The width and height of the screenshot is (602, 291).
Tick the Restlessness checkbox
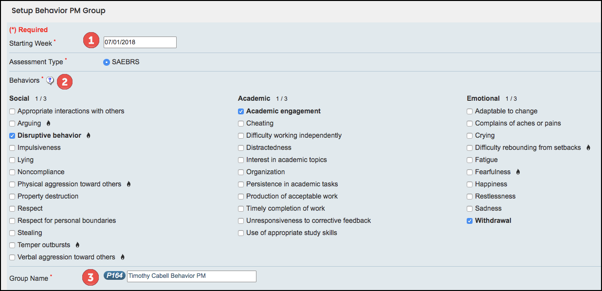[x=470, y=197]
